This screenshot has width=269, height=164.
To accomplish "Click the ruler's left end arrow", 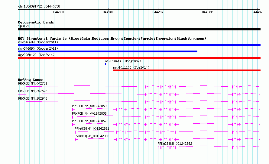I will pyautogui.click(x=19, y=9).
